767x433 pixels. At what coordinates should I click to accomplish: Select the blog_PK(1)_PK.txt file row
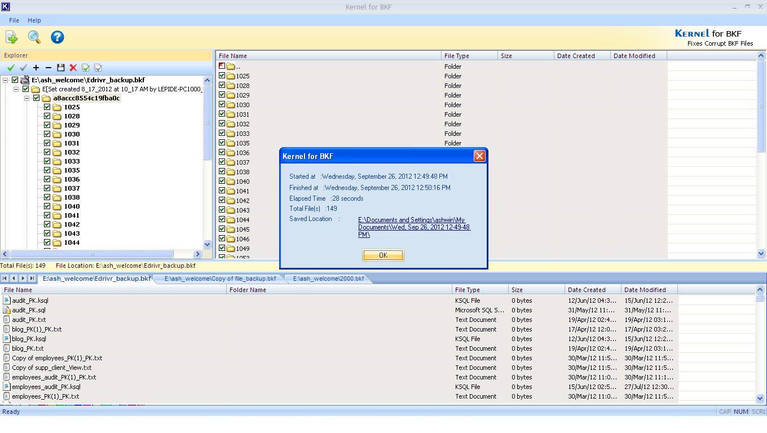click(x=338, y=329)
